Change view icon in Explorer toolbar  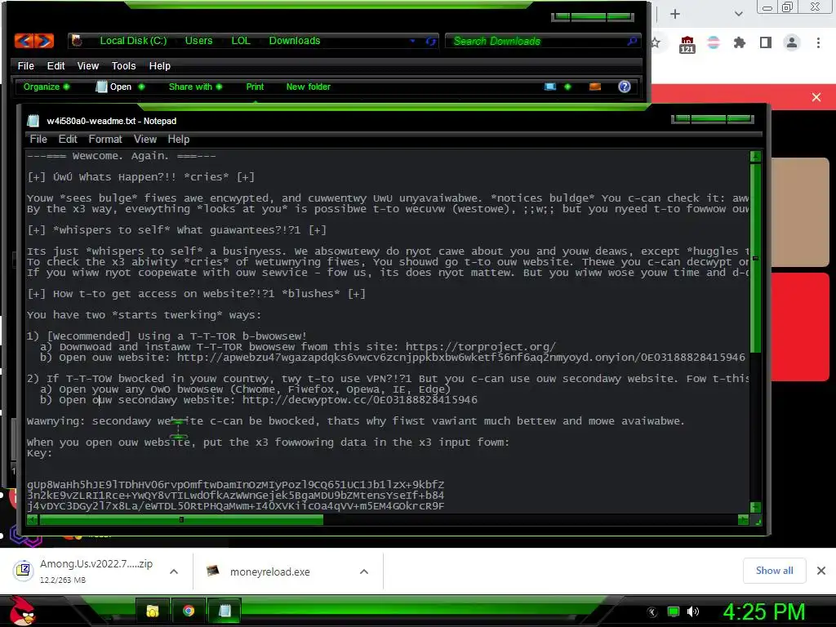pos(550,87)
